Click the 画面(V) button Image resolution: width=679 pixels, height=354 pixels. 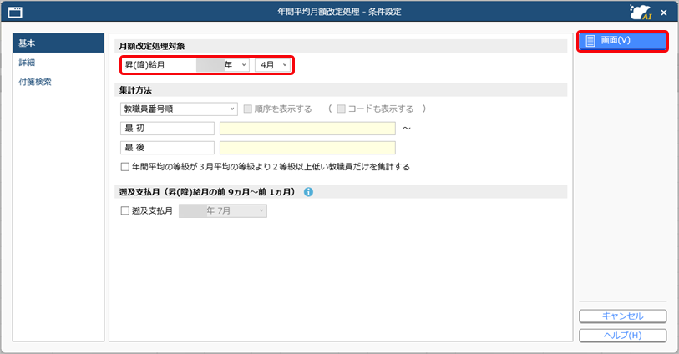click(623, 41)
